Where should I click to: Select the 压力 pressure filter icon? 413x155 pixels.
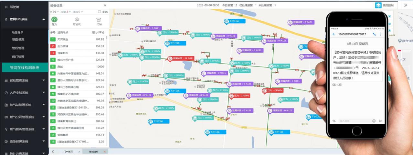tap(55, 20)
